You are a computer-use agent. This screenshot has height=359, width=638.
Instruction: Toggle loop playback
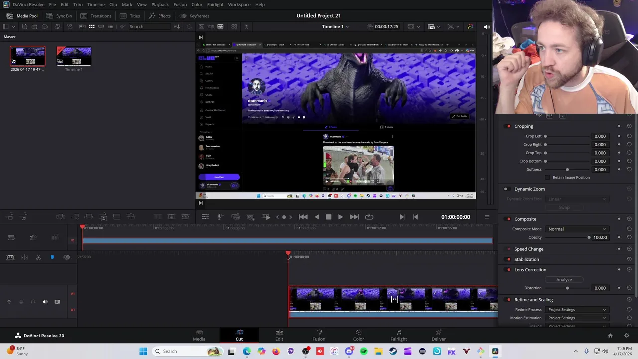click(x=369, y=217)
